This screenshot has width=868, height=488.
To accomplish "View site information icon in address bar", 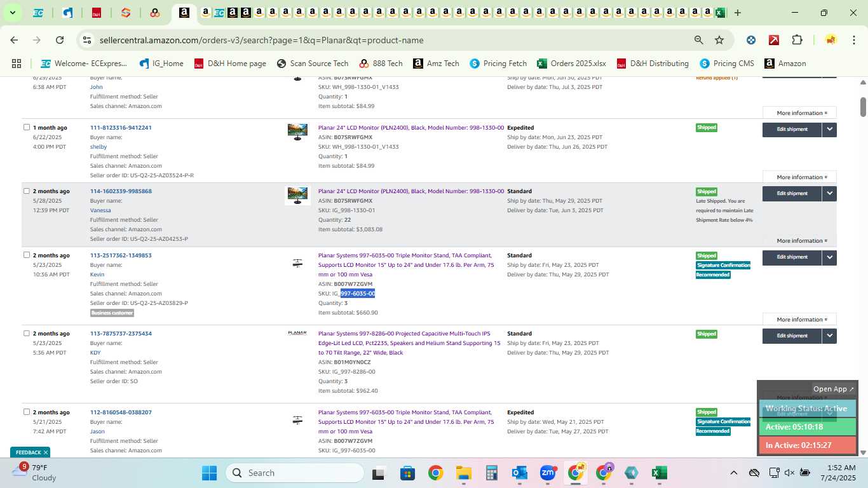I will (x=87, y=40).
